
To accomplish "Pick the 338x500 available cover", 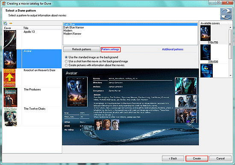I will point(206,52).
